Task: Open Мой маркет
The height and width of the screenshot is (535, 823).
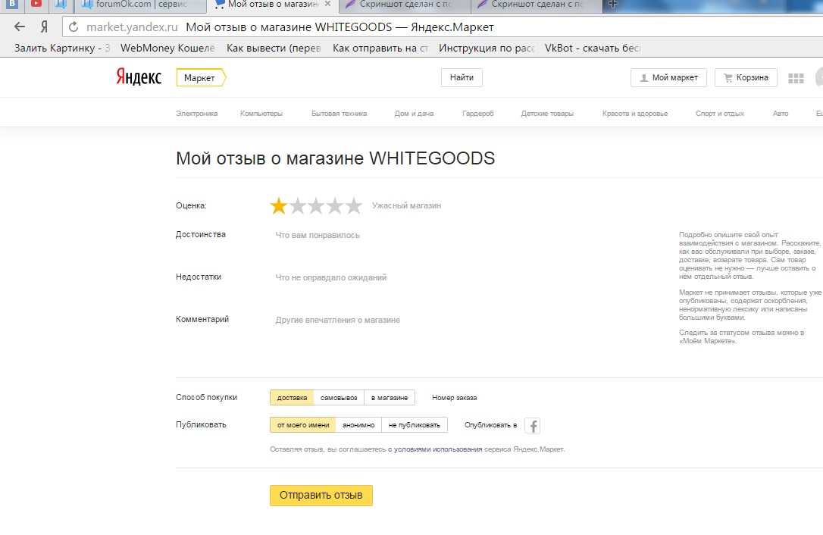Action: (x=668, y=77)
